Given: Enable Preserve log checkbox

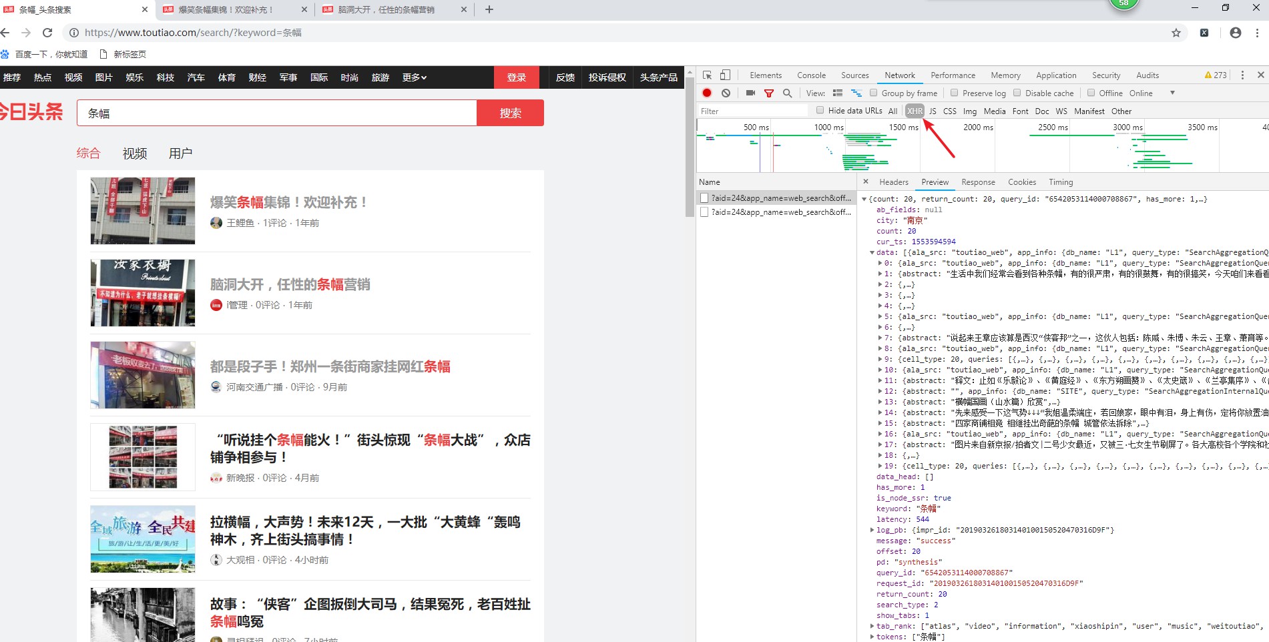Looking at the screenshot, I should (955, 93).
